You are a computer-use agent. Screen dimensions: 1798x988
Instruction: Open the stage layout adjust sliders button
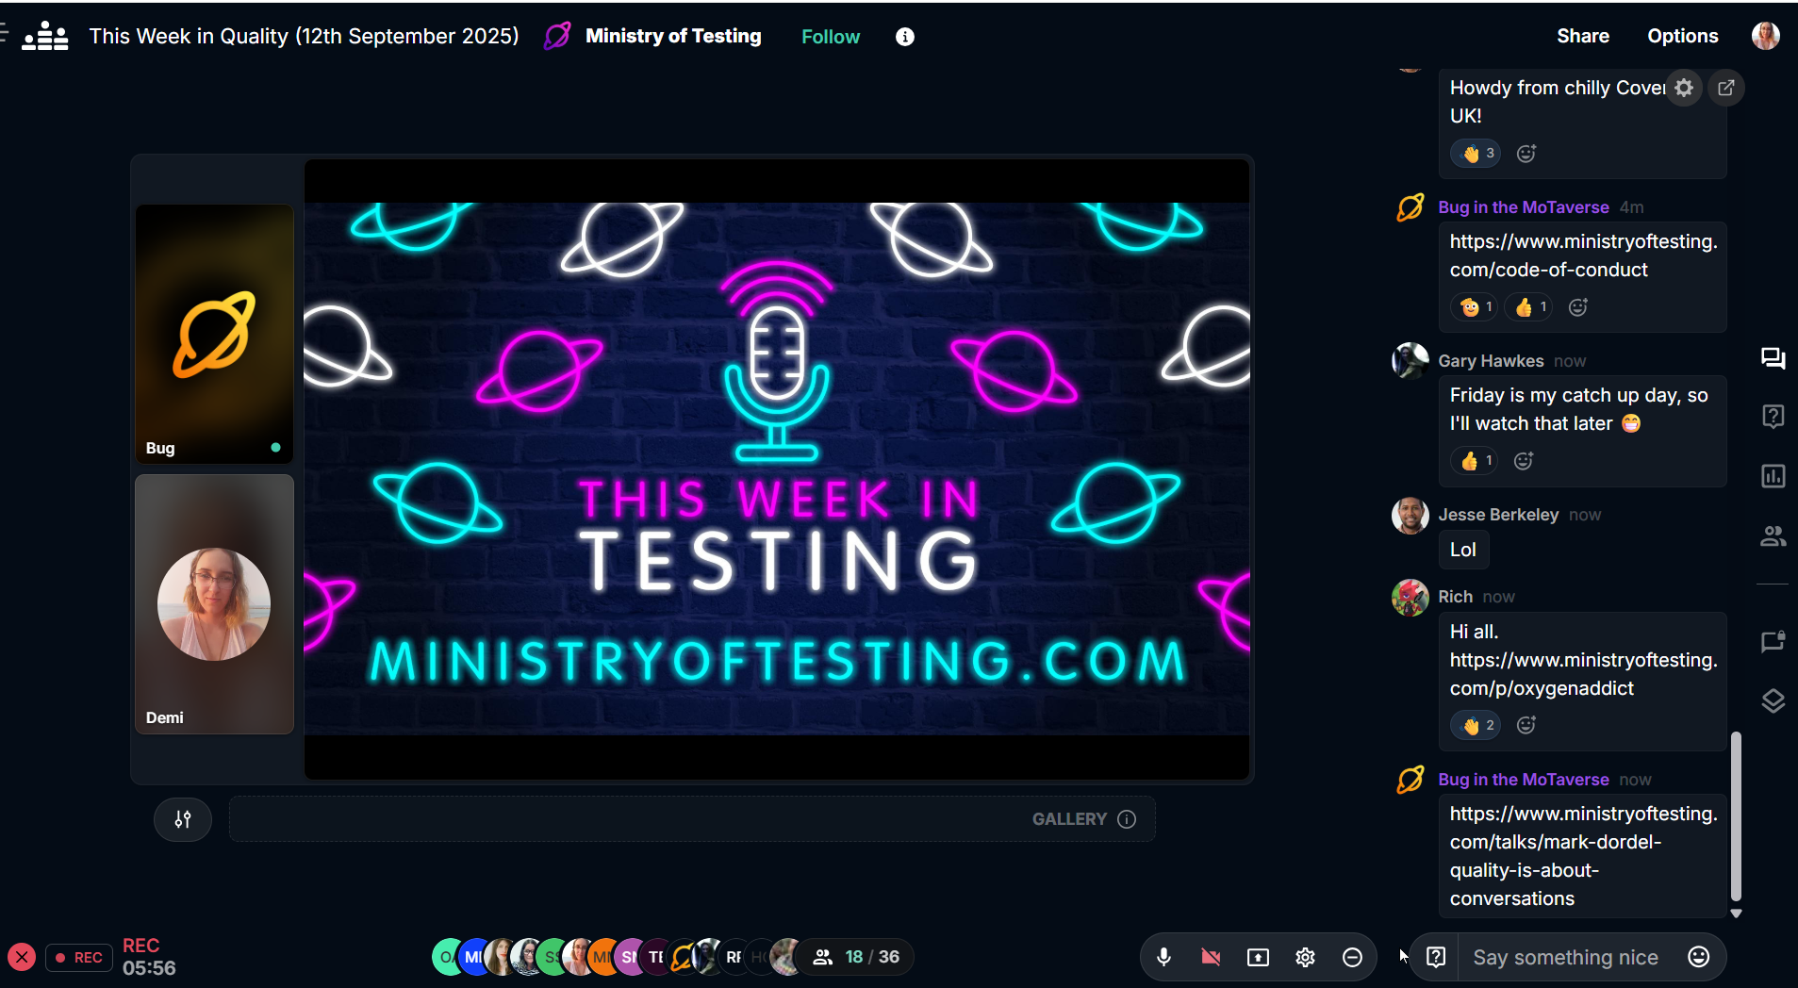183,819
